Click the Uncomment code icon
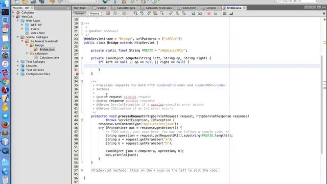This screenshot has height=184, width=327. pos(231,13)
